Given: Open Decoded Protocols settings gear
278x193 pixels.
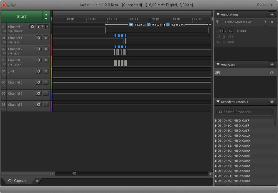Looking at the screenshot, I should tap(272, 102).
